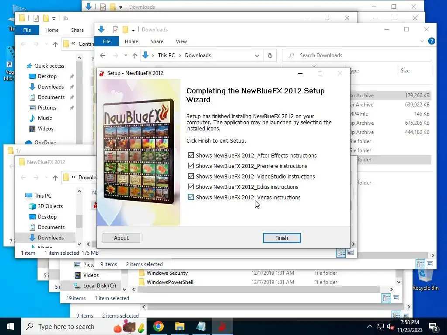
Task: Click back arrow in front Downloads window
Action: (x=103, y=55)
